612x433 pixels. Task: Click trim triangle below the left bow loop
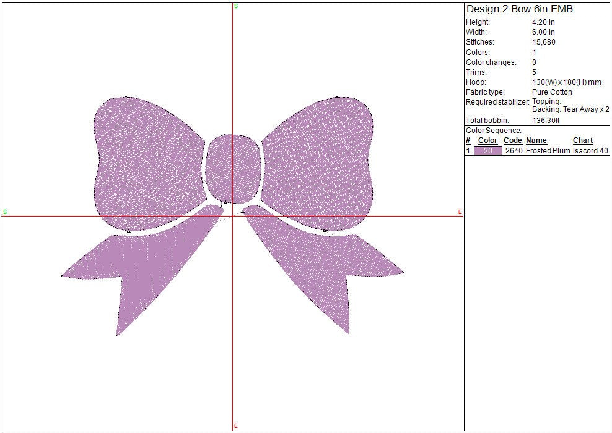click(128, 231)
